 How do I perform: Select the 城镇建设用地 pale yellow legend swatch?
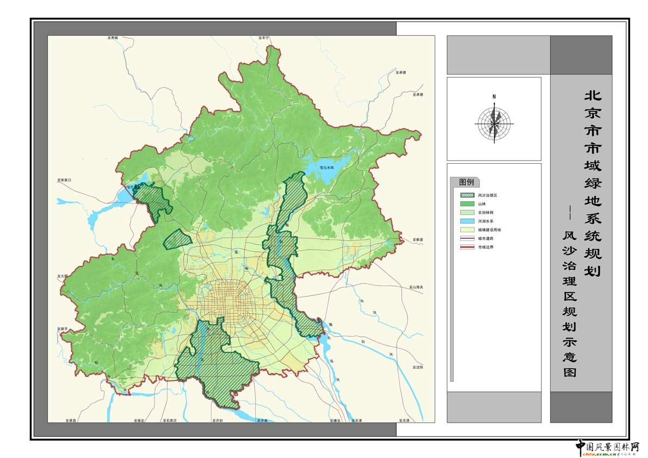(x=467, y=230)
